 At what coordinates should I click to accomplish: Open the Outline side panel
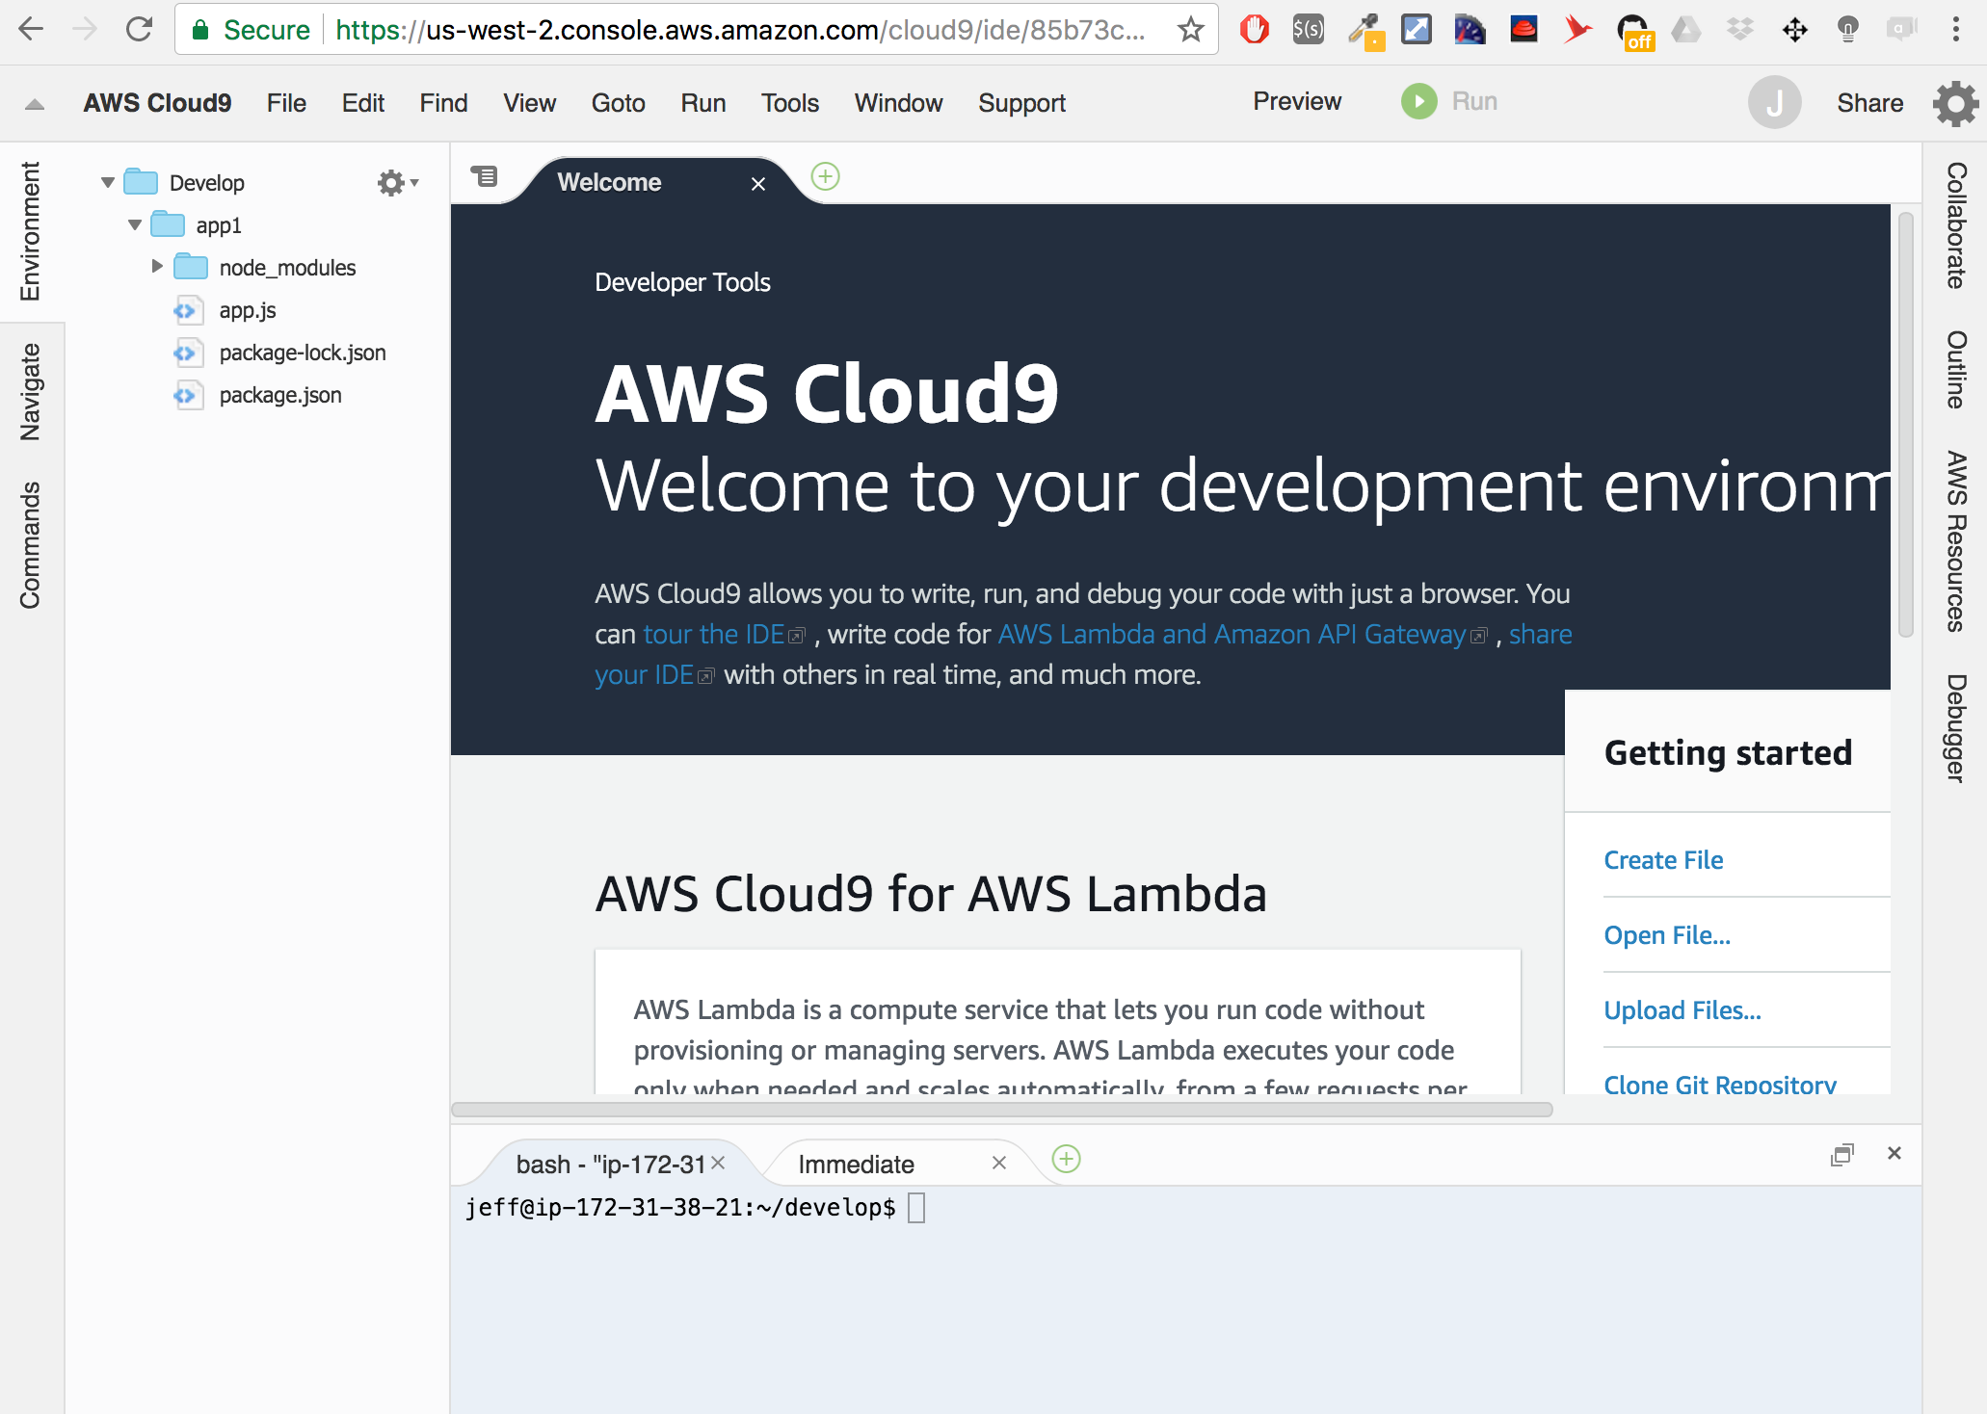point(1955,369)
